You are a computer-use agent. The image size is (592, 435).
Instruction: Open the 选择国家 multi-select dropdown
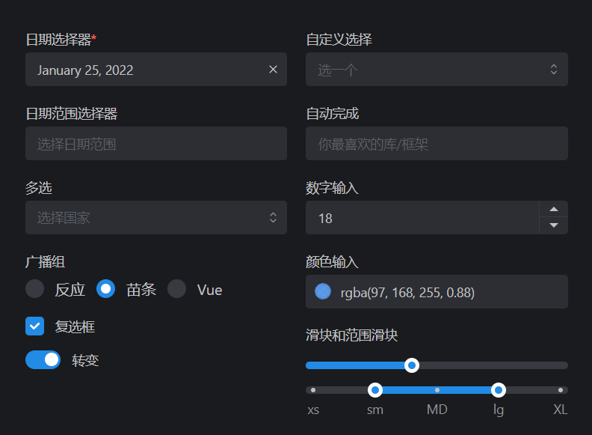click(156, 217)
